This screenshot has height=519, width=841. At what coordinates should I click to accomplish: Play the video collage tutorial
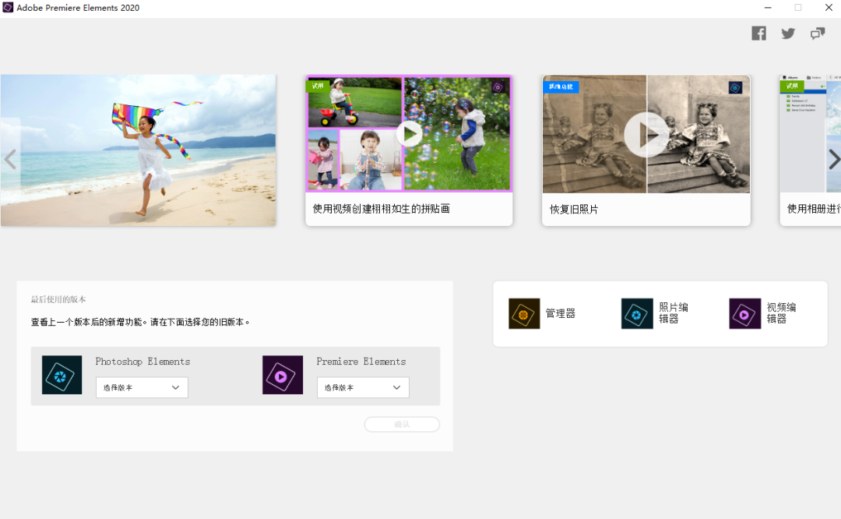pos(409,134)
